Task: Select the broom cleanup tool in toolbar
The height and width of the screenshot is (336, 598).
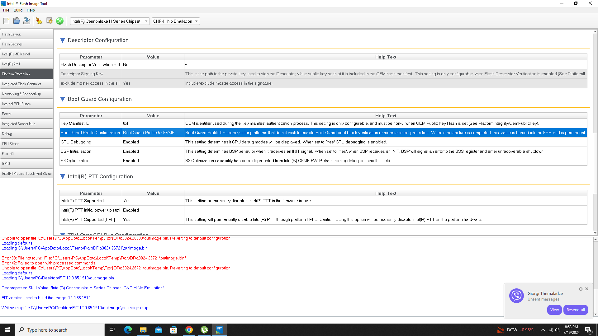Action: (39, 21)
